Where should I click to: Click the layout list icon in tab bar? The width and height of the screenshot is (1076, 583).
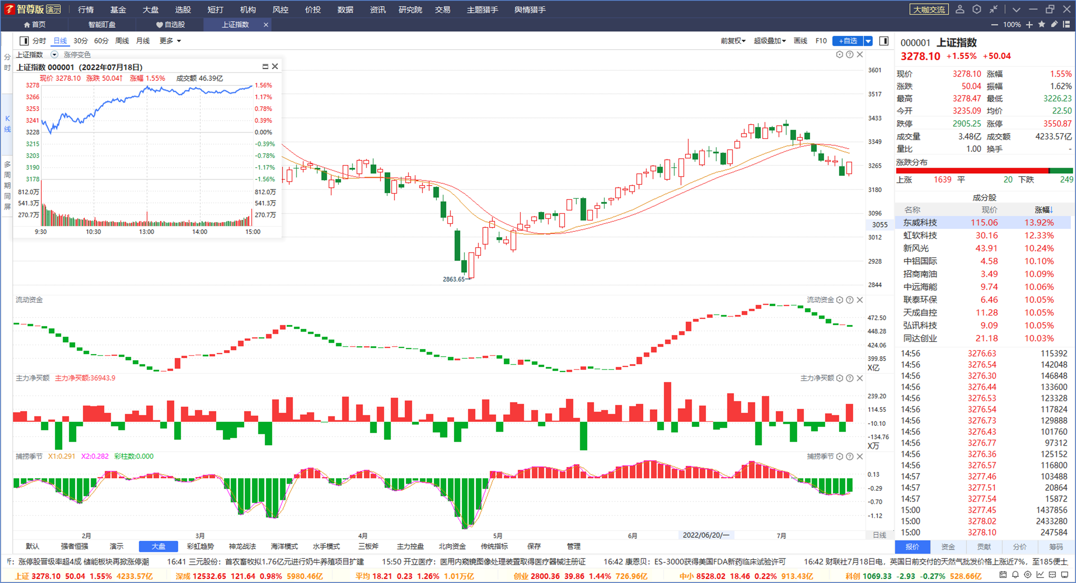point(1066,24)
